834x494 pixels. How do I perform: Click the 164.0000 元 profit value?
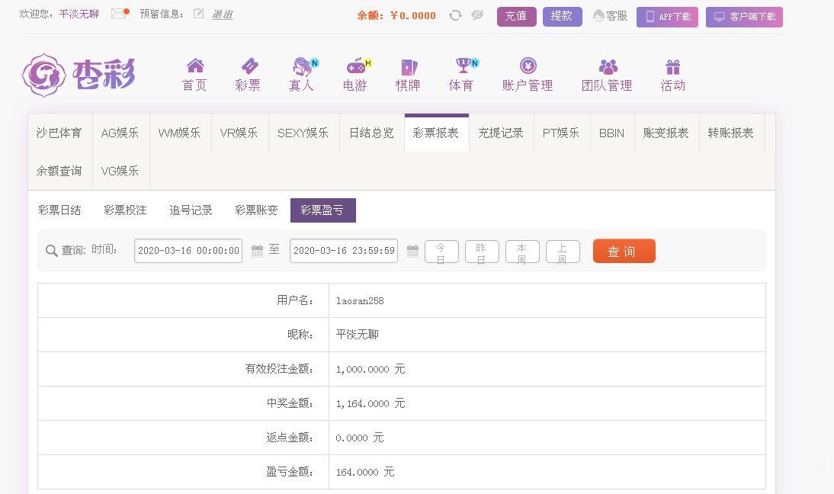point(365,472)
